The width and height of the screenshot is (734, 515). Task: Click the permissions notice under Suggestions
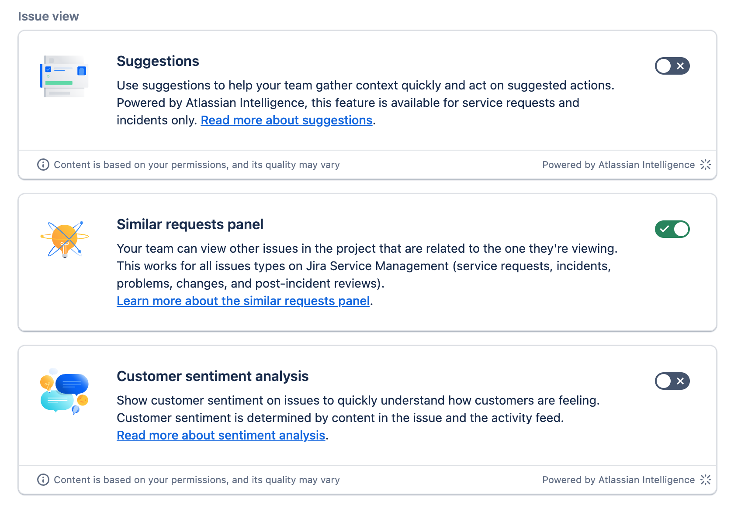tap(197, 165)
